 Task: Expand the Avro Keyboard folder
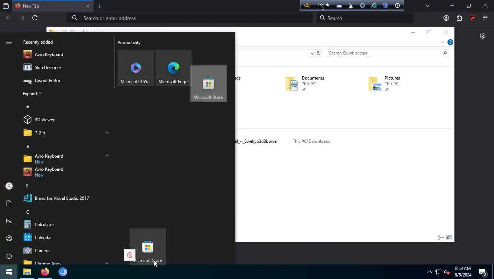tap(107, 155)
